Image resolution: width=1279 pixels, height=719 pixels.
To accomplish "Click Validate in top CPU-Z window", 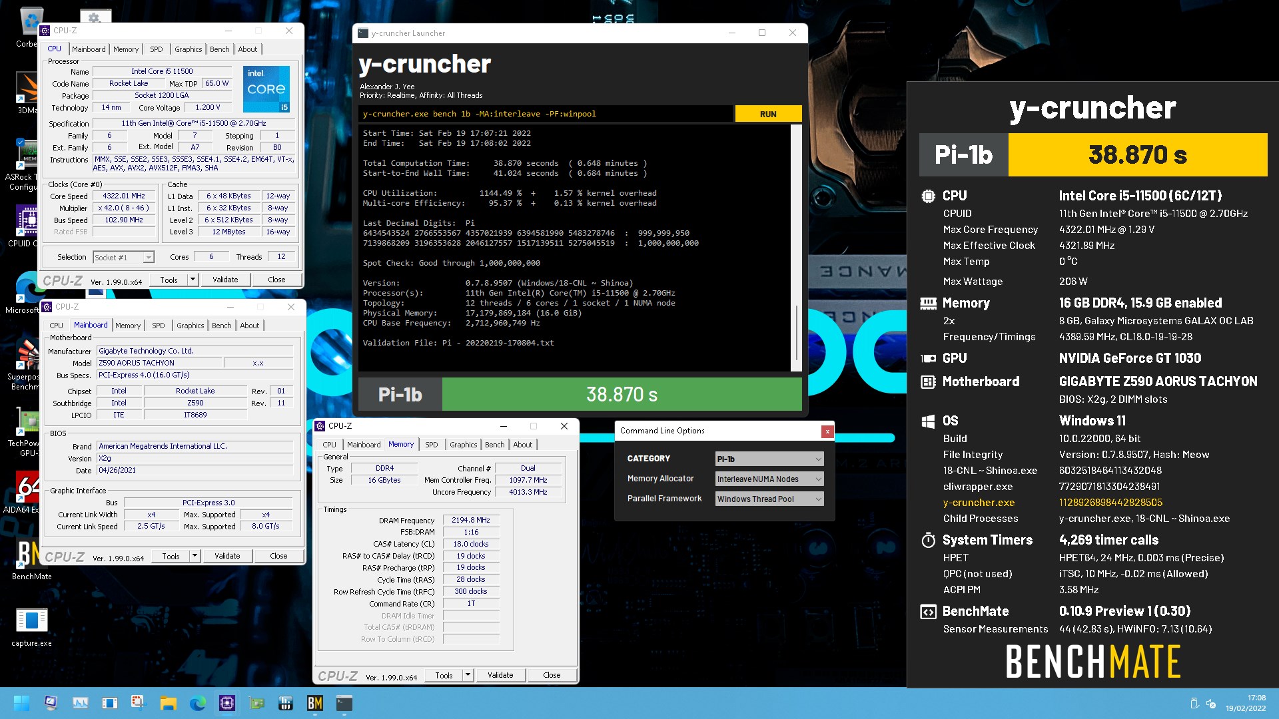I will (225, 280).
